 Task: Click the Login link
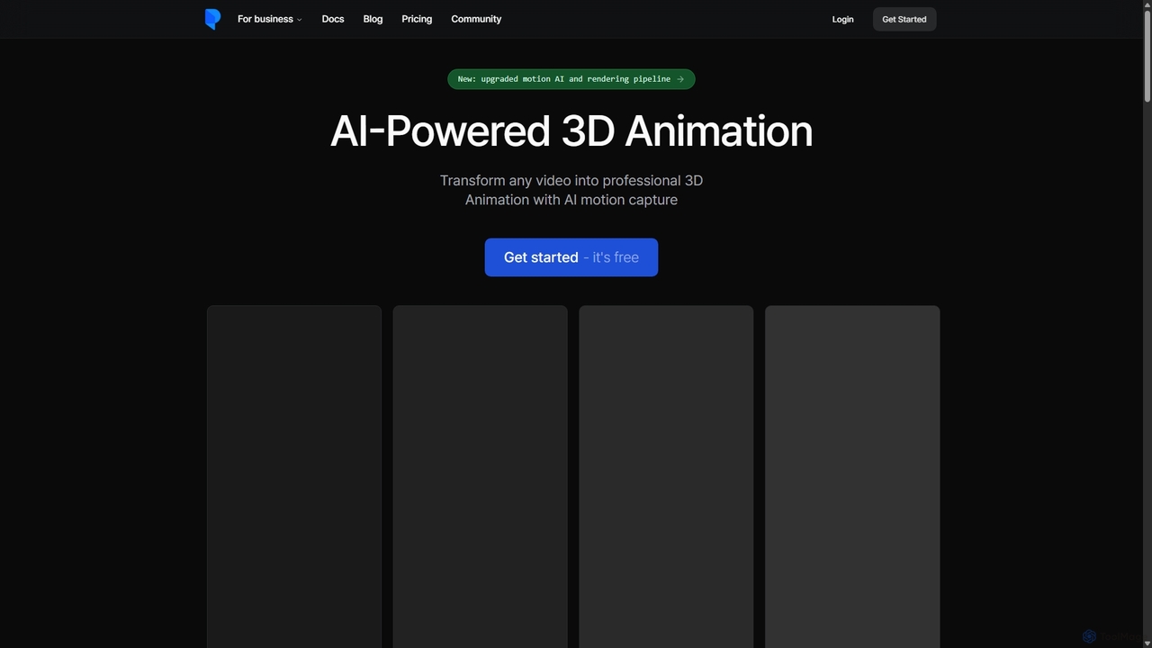click(x=842, y=19)
